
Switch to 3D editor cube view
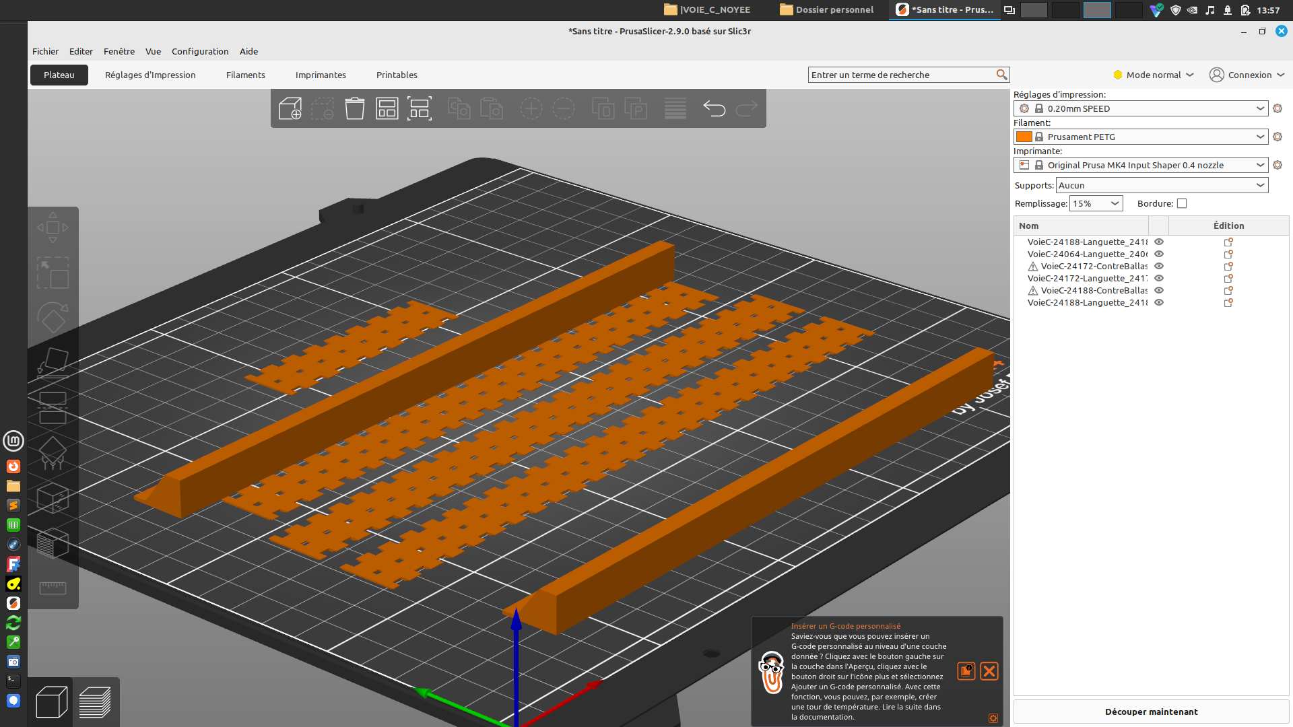[x=51, y=702]
